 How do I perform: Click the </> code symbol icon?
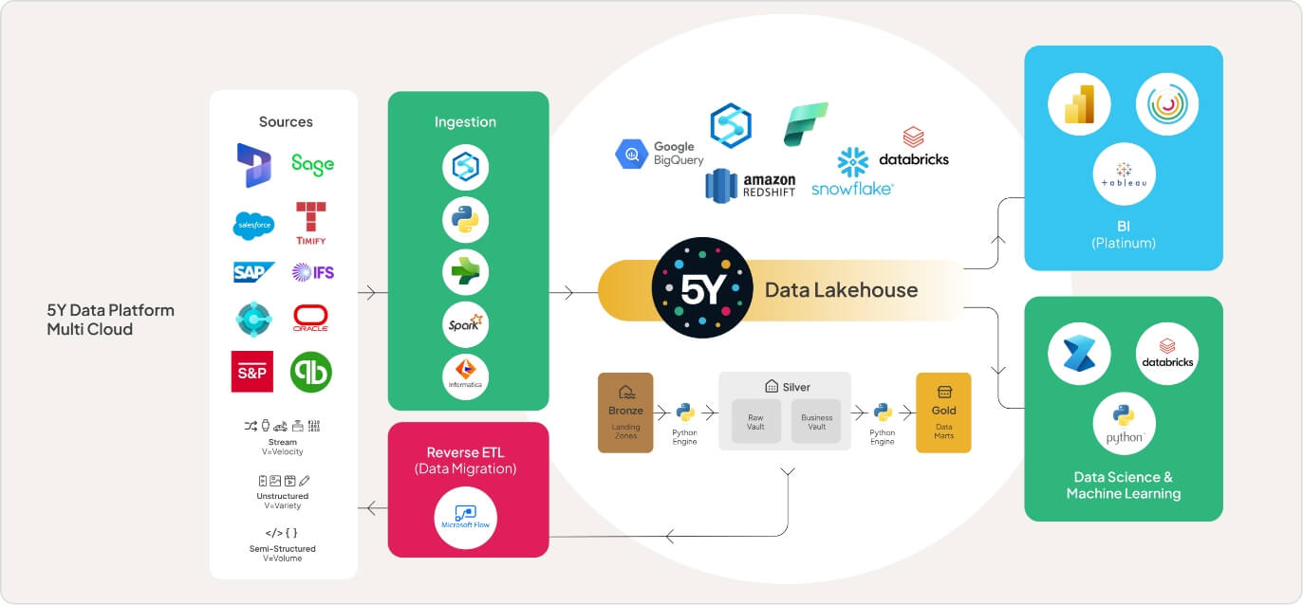(x=274, y=533)
